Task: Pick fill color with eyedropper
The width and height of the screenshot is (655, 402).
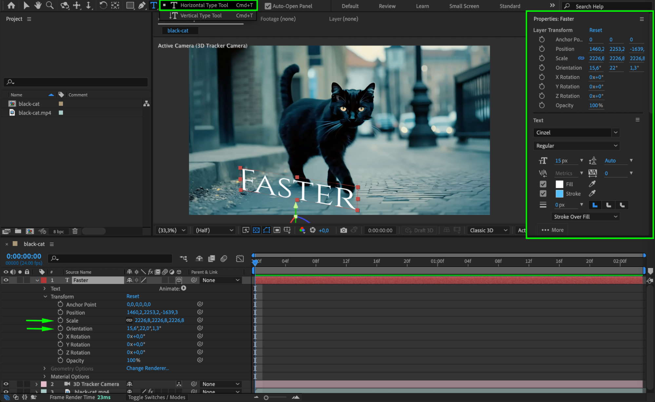Action: coord(592,184)
